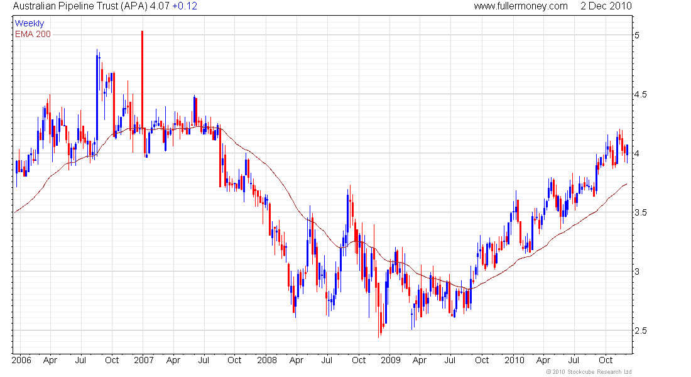Click the date '2 Dec 2010'
The height and width of the screenshot is (377, 691).
606,6
